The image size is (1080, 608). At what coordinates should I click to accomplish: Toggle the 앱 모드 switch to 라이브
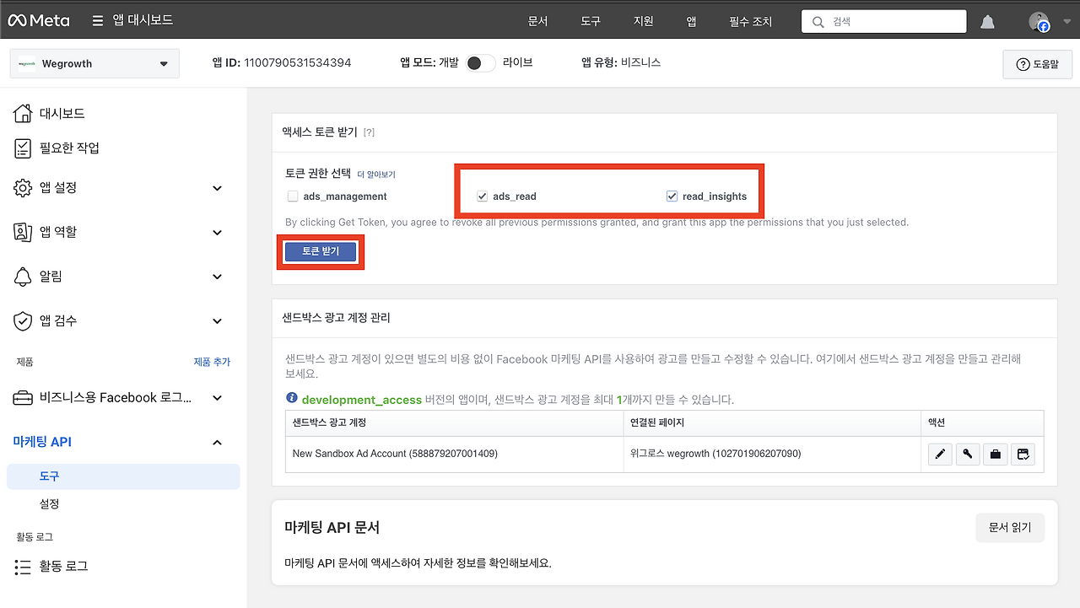click(479, 62)
